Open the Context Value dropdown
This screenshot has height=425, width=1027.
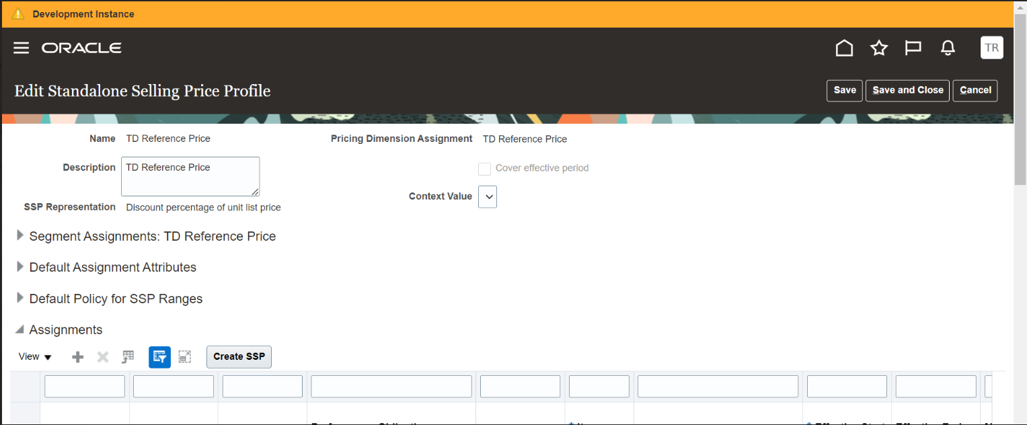(x=487, y=196)
